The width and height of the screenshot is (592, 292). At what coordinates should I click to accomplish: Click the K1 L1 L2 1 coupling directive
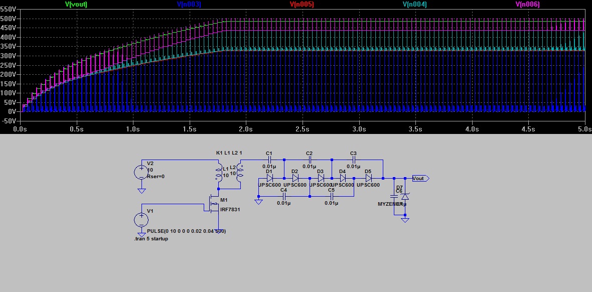(229, 153)
